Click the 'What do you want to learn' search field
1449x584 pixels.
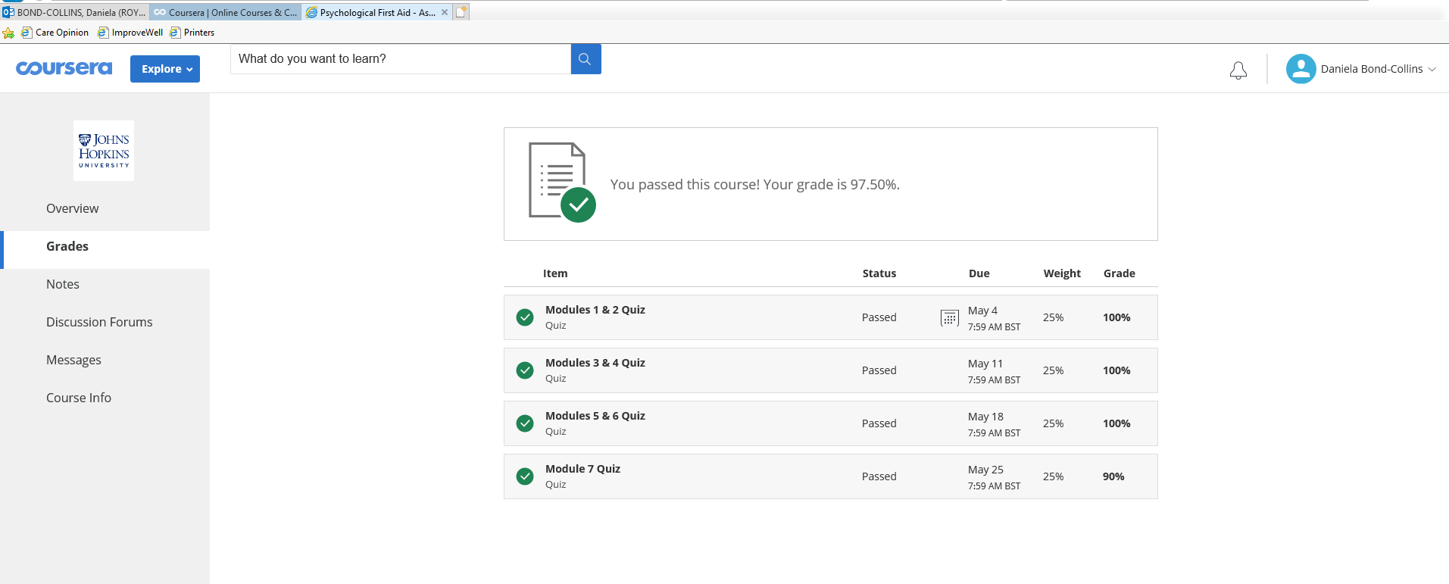[x=400, y=59]
